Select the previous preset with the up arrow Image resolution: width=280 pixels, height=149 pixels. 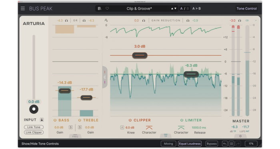tap(172, 8)
